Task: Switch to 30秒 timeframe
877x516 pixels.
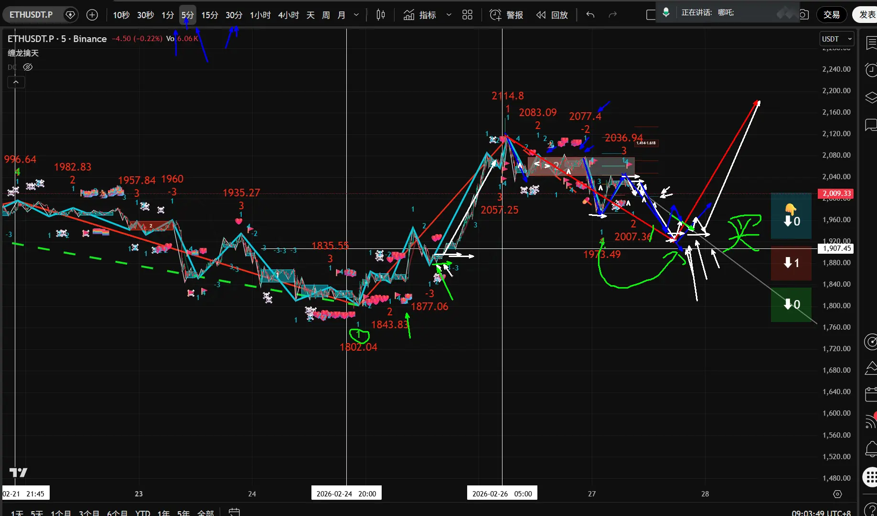Action: pyautogui.click(x=146, y=15)
